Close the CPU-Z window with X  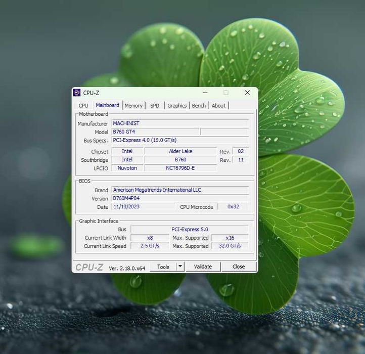(247, 93)
